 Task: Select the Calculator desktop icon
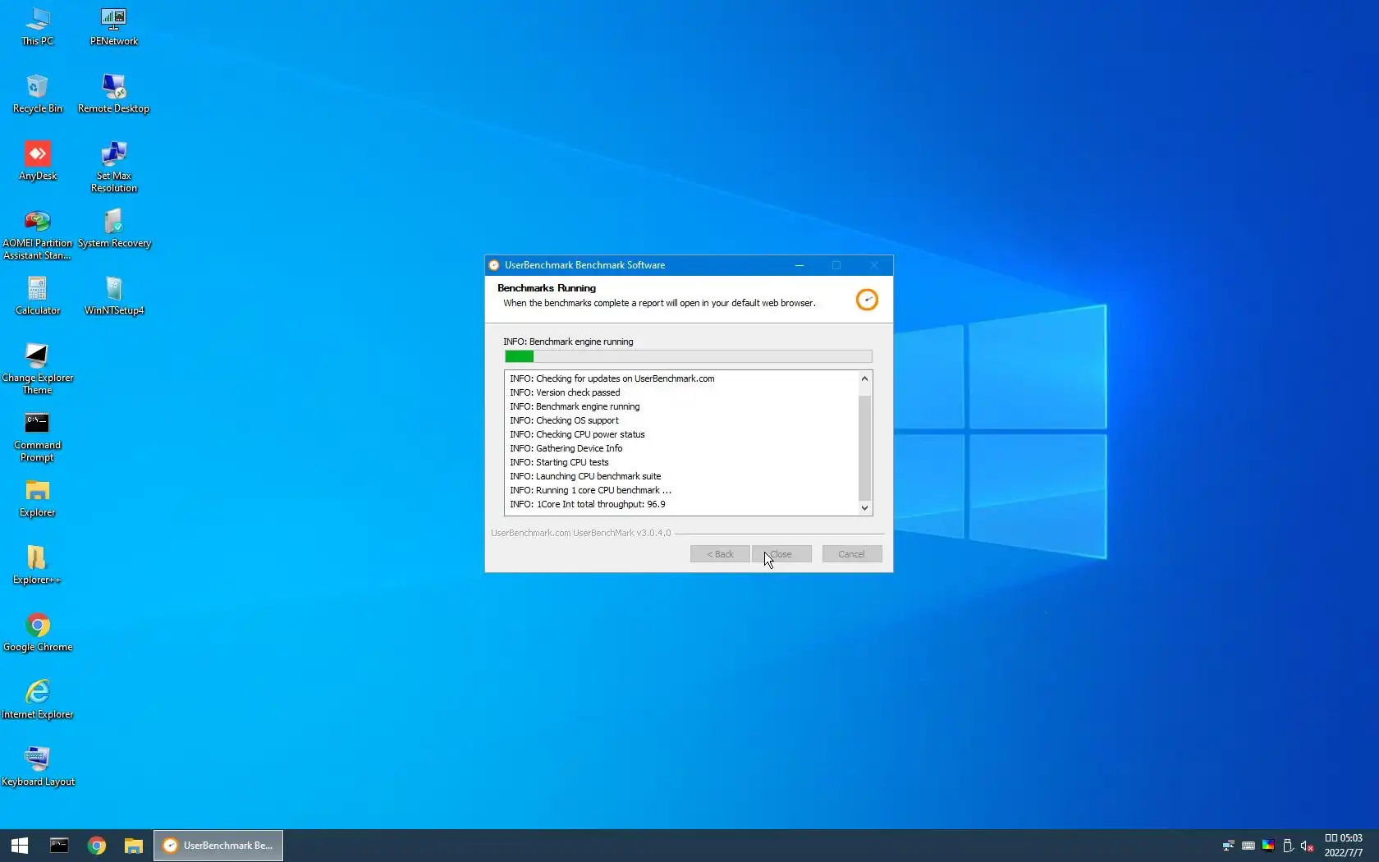point(37,296)
